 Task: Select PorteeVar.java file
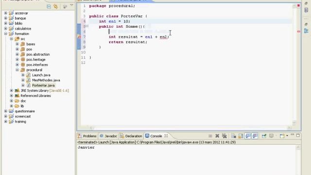tap(43, 86)
